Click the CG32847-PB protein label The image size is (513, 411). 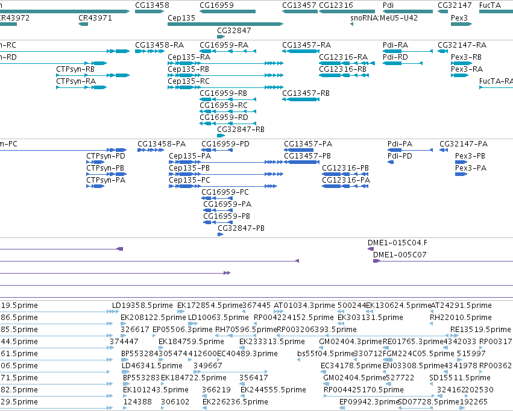click(x=241, y=228)
